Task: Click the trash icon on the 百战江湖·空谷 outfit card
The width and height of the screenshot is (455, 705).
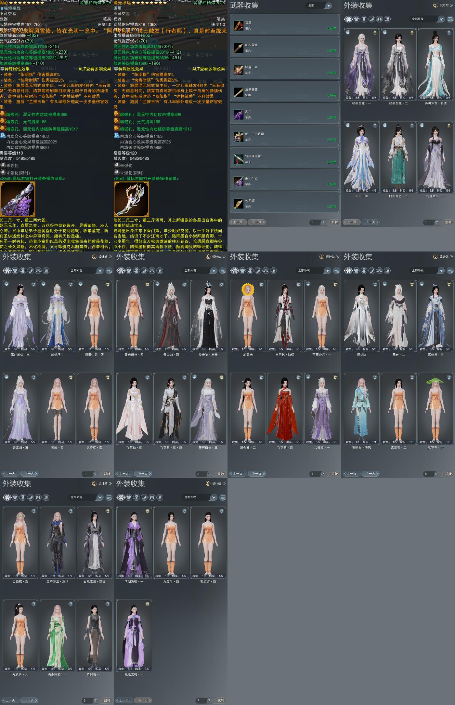Action: tap(108, 511)
